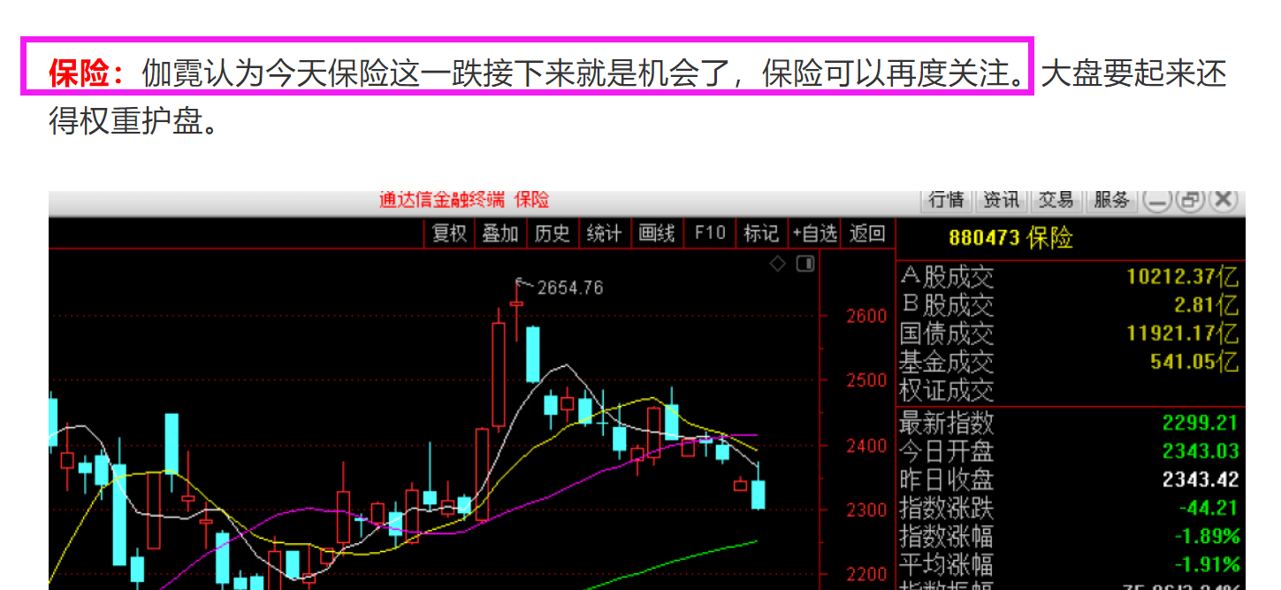
Task: Close the 通达信 terminal window
Action: coord(1222,201)
